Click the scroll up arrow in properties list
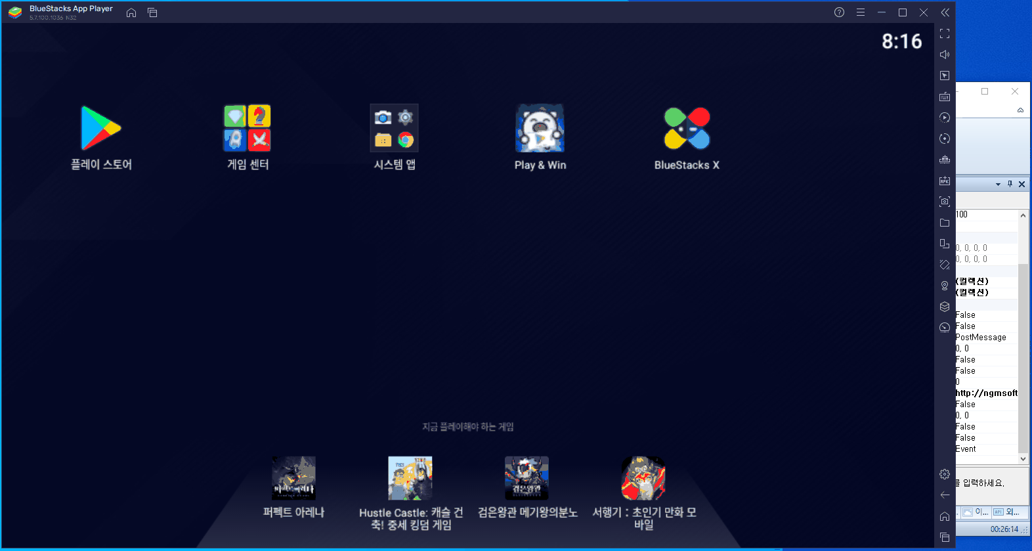The height and width of the screenshot is (551, 1032). click(x=1023, y=215)
